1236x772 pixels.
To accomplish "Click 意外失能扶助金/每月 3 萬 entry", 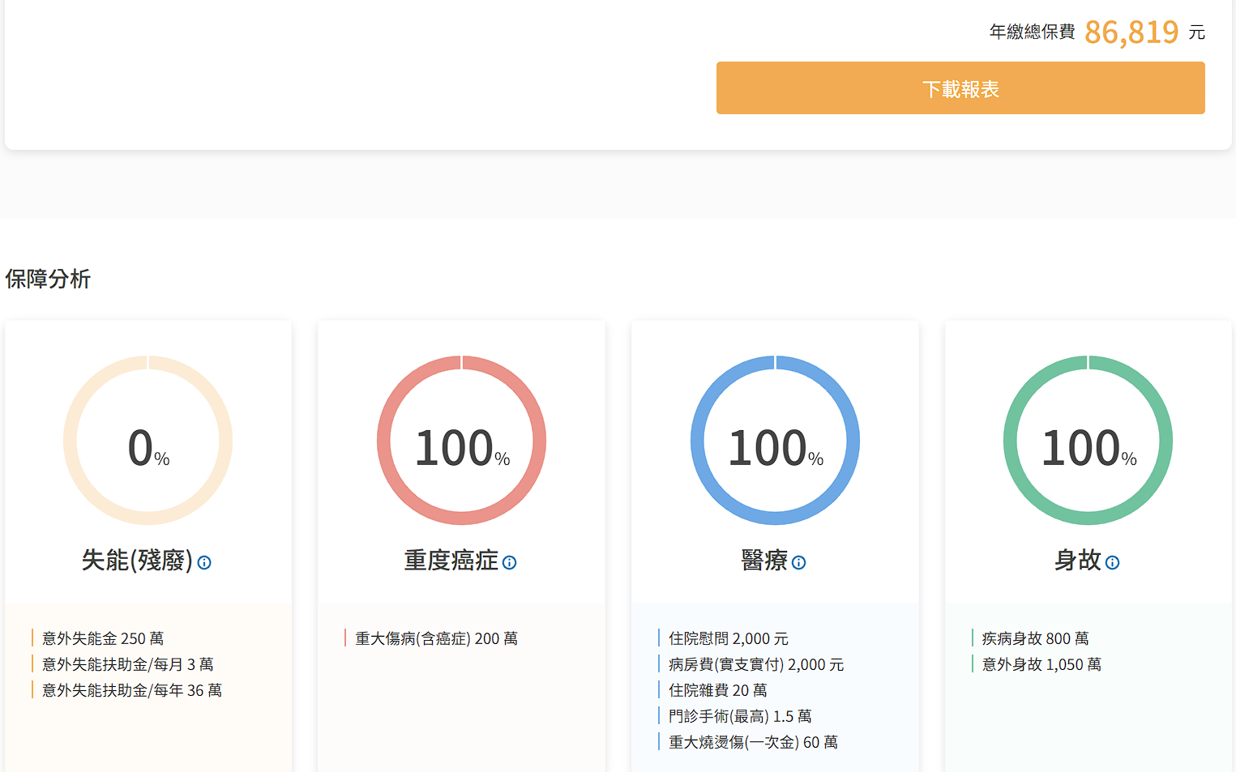I will click(127, 664).
